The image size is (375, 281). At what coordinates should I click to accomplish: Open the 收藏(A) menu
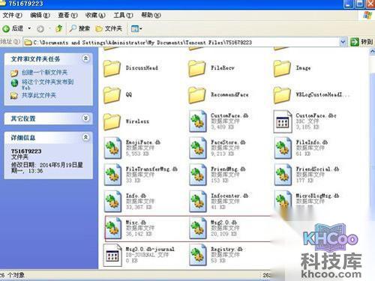[x=95, y=16]
